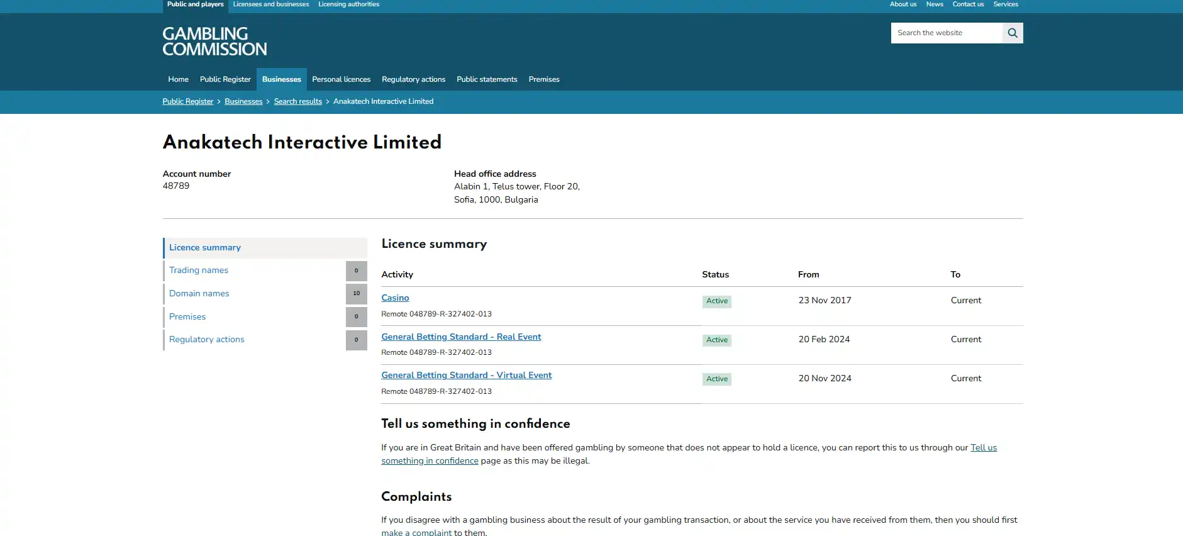Open the Gambling Commission logo homepage
The height and width of the screenshot is (536, 1183).
coord(214,42)
